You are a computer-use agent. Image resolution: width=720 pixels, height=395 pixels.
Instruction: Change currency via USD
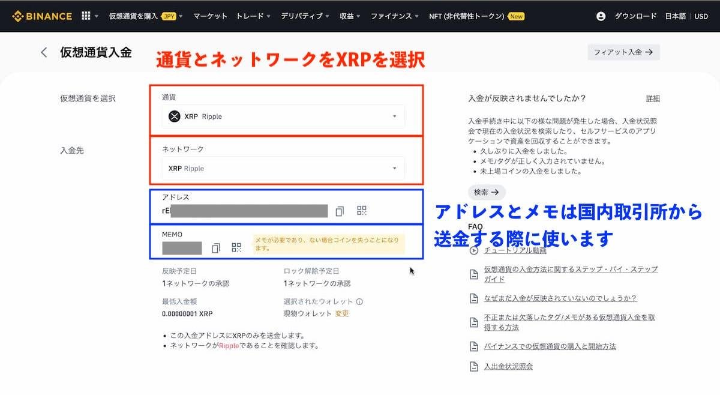pos(701,16)
